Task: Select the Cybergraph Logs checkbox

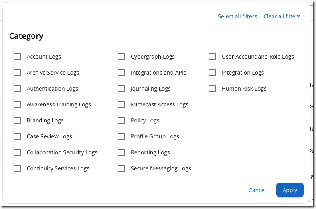Action: coord(121,57)
